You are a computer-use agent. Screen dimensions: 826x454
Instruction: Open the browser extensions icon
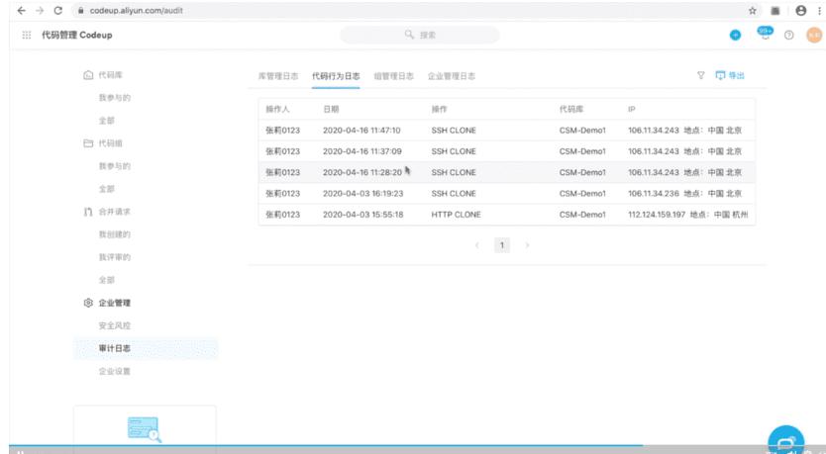[x=775, y=11]
